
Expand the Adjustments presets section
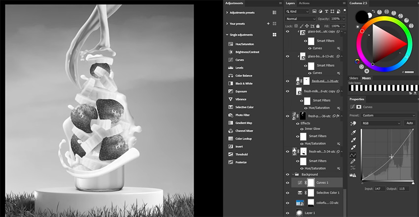(x=227, y=12)
